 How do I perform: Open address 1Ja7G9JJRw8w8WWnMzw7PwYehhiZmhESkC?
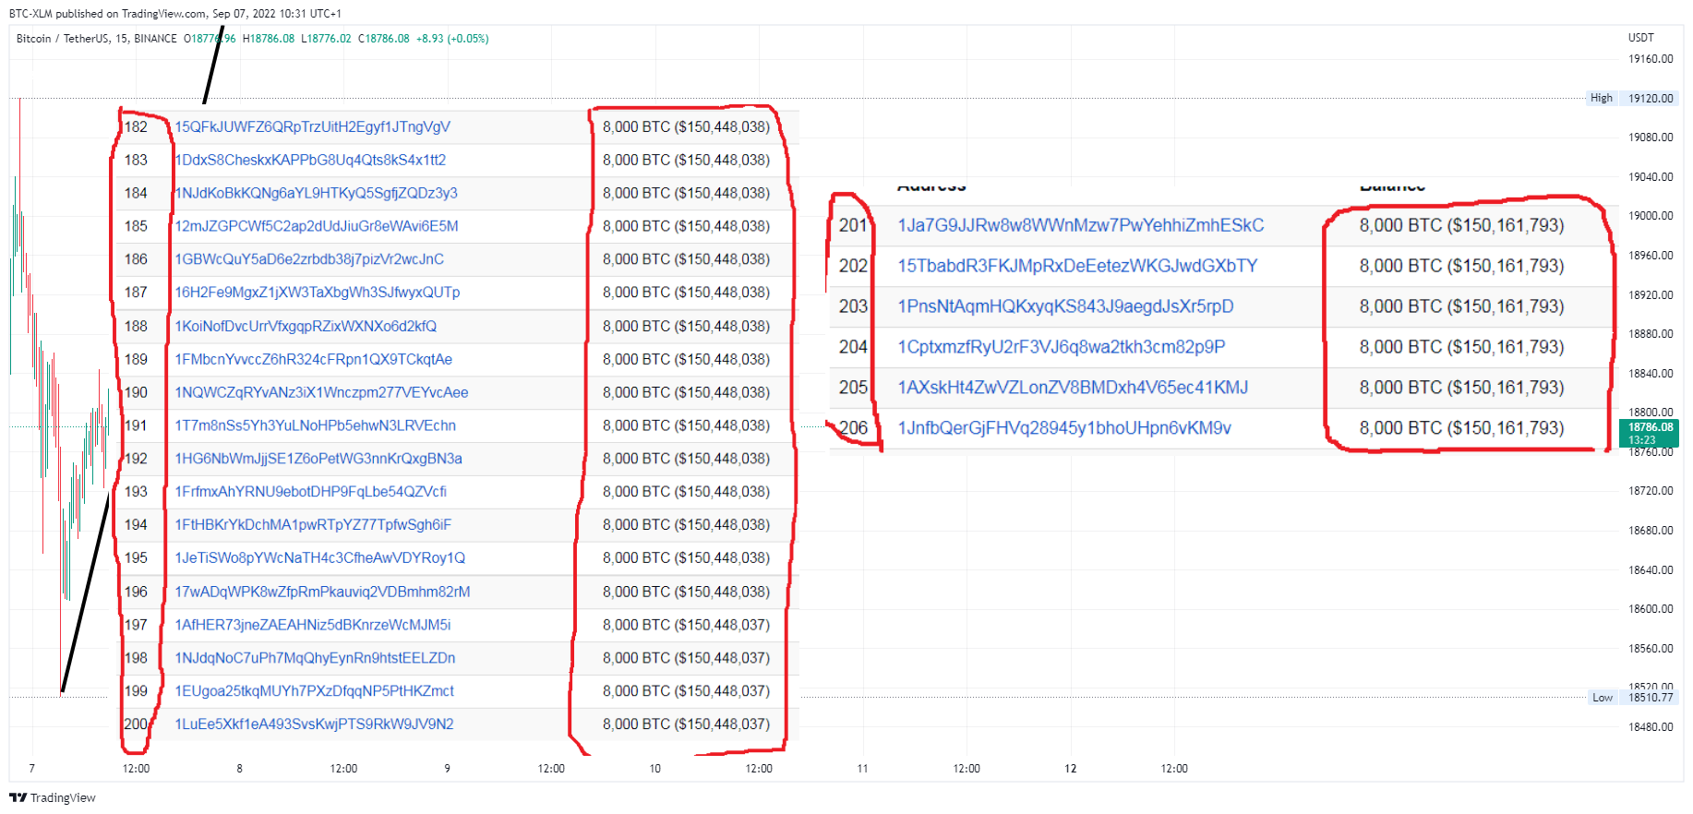(1081, 225)
